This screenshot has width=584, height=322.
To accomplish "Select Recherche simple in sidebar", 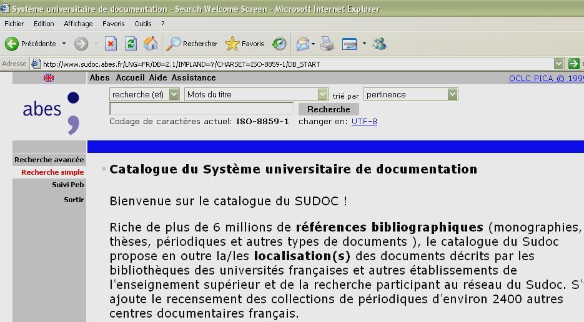I will 52,172.
